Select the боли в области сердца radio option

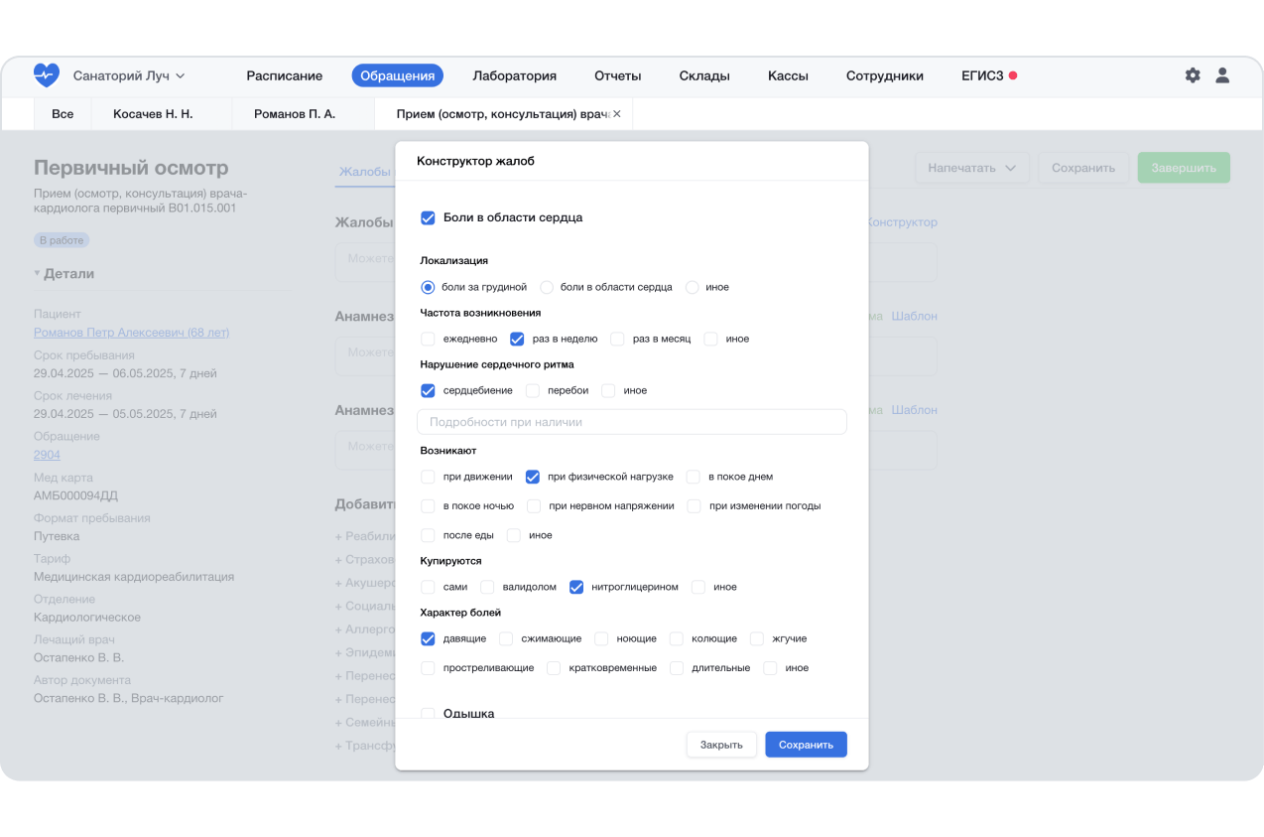(x=547, y=287)
